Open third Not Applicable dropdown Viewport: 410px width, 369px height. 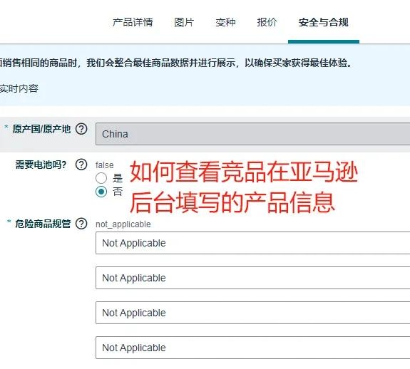click(253, 313)
